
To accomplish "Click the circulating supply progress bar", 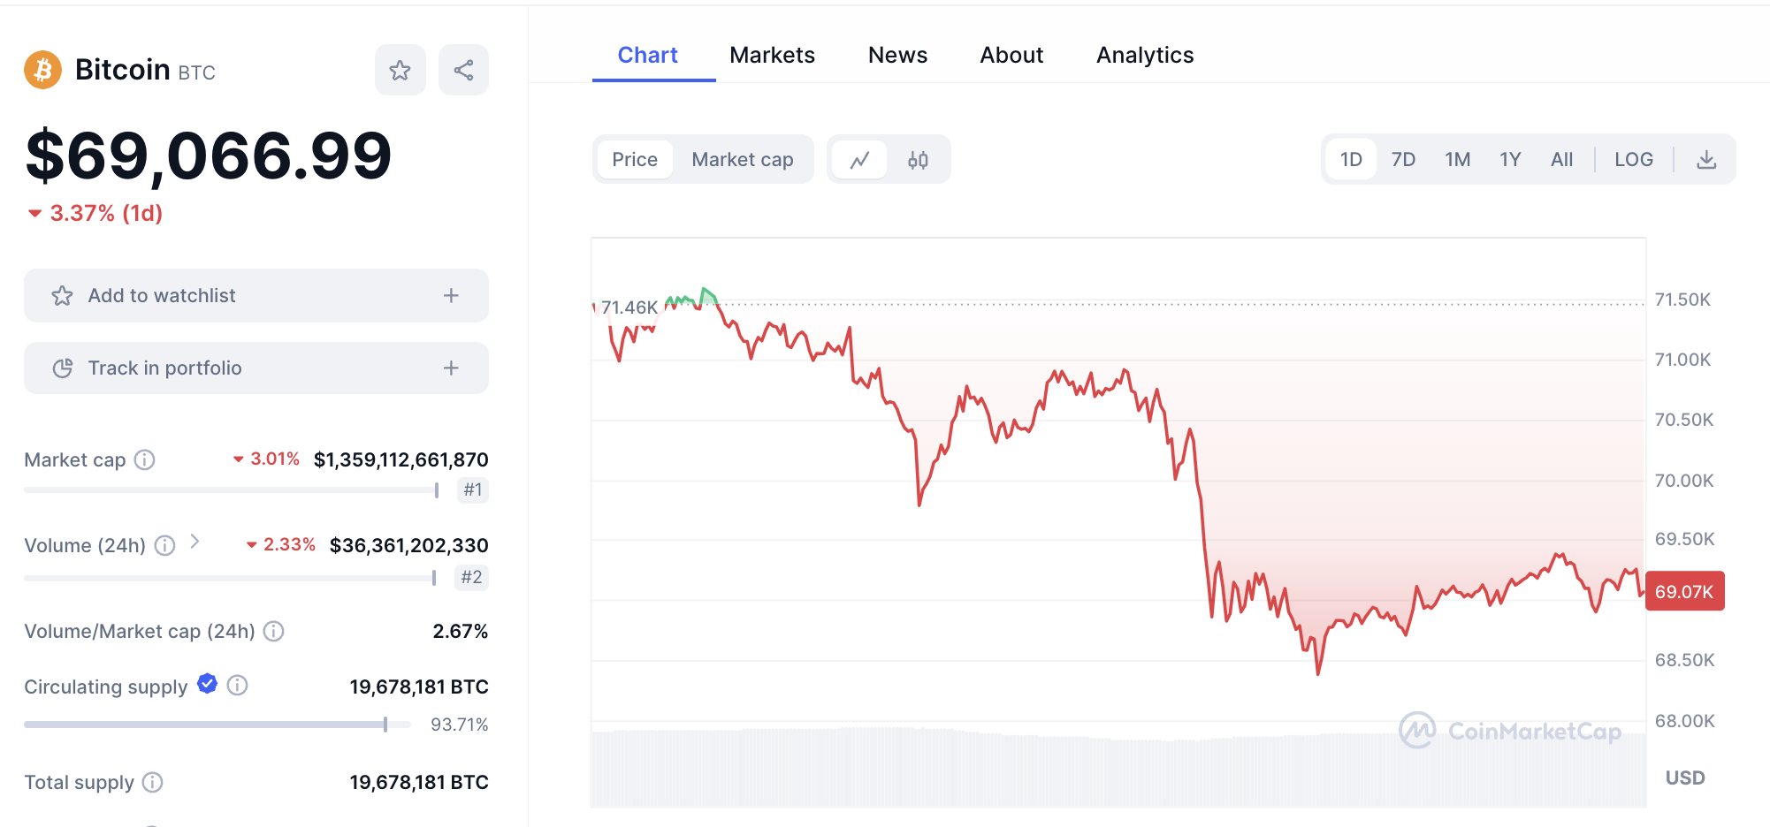I will click(217, 725).
